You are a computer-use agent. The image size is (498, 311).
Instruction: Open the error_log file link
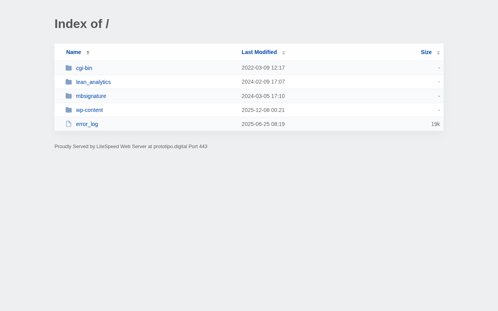(x=87, y=124)
